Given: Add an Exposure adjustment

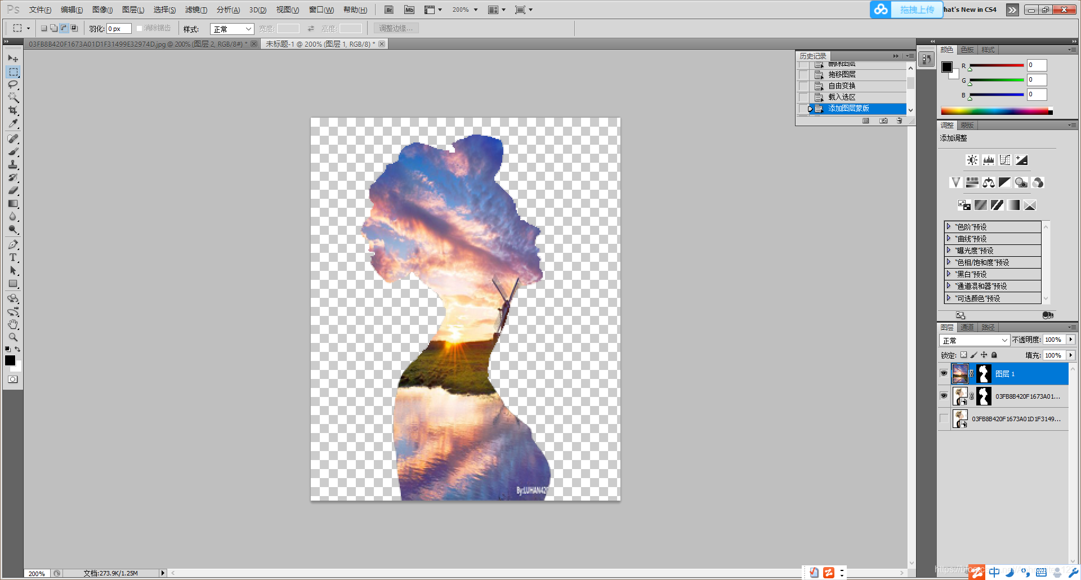Looking at the screenshot, I should point(1021,160).
